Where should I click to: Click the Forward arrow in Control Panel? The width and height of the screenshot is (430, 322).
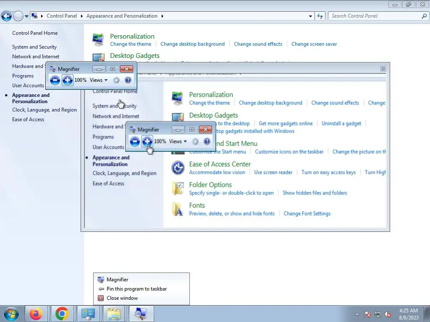[x=18, y=16]
